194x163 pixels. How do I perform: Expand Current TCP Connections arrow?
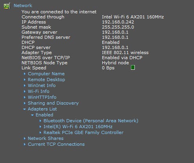pos(25,144)
